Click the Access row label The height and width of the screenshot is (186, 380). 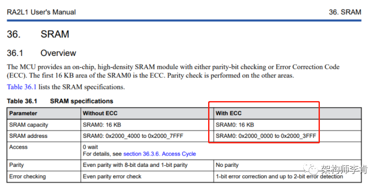pos(18,147)
